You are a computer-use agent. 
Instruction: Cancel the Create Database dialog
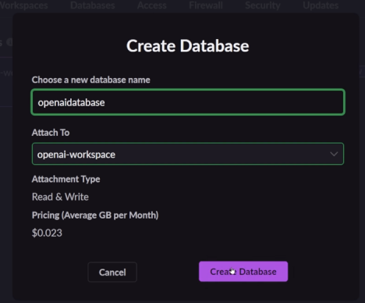[x=112, y=273]
